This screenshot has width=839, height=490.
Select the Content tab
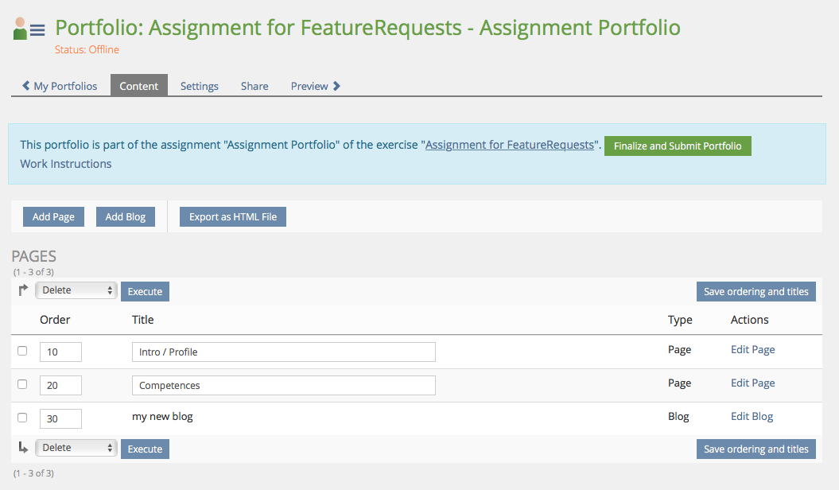pyautogui.click(x=139, y=86)
